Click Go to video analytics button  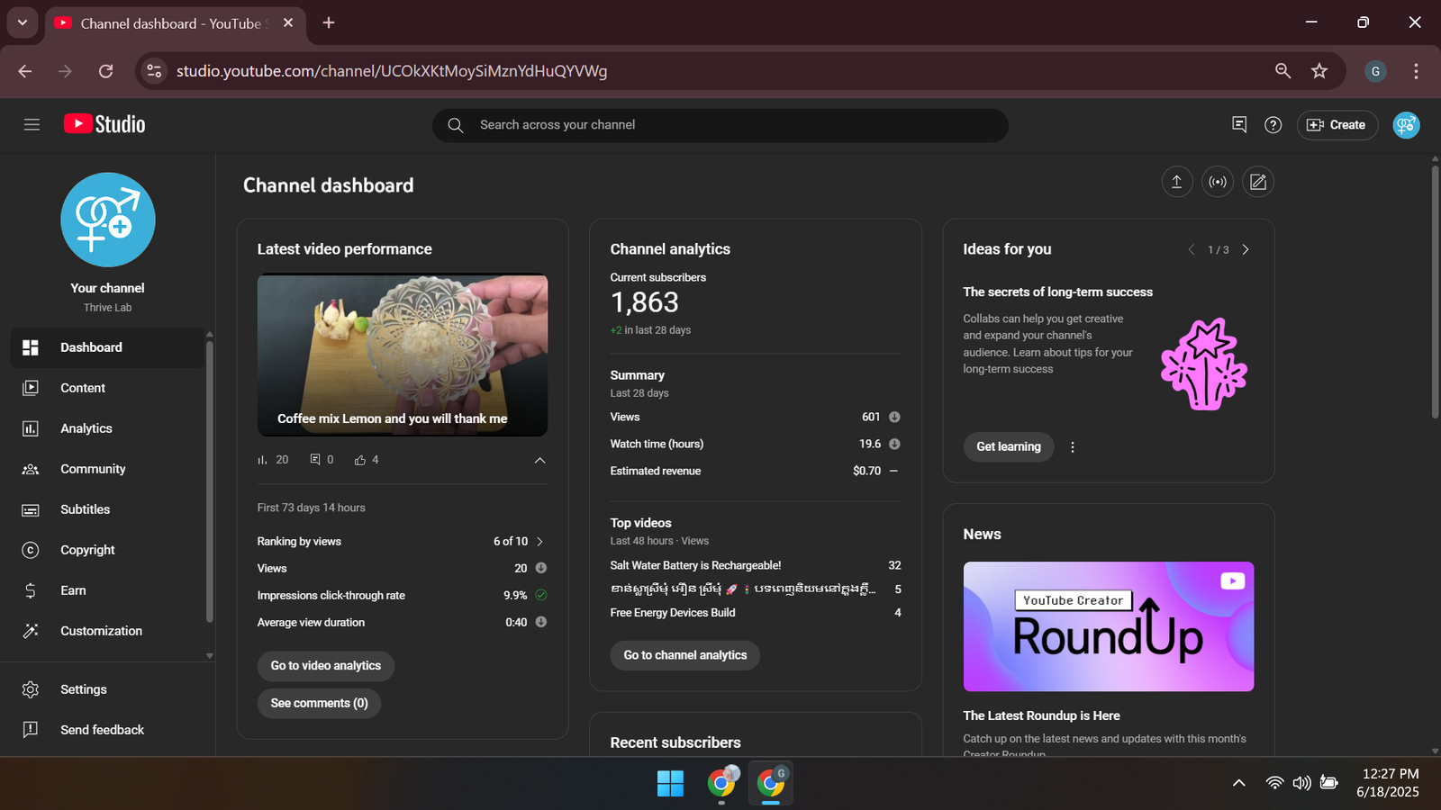(326, 666)
